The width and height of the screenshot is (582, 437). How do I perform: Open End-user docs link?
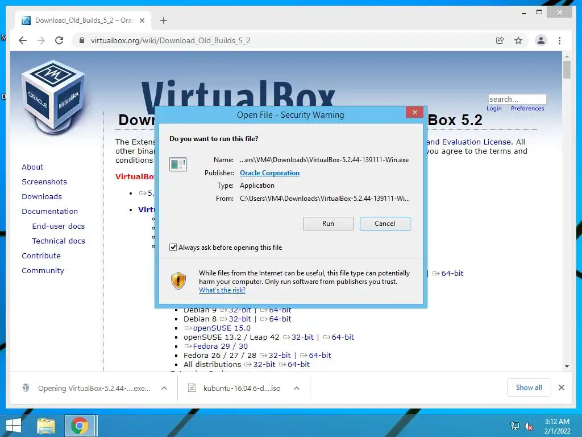(59, 226)
